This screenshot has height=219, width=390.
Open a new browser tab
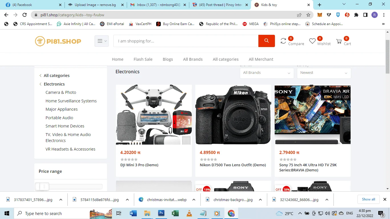pos(319,5)
